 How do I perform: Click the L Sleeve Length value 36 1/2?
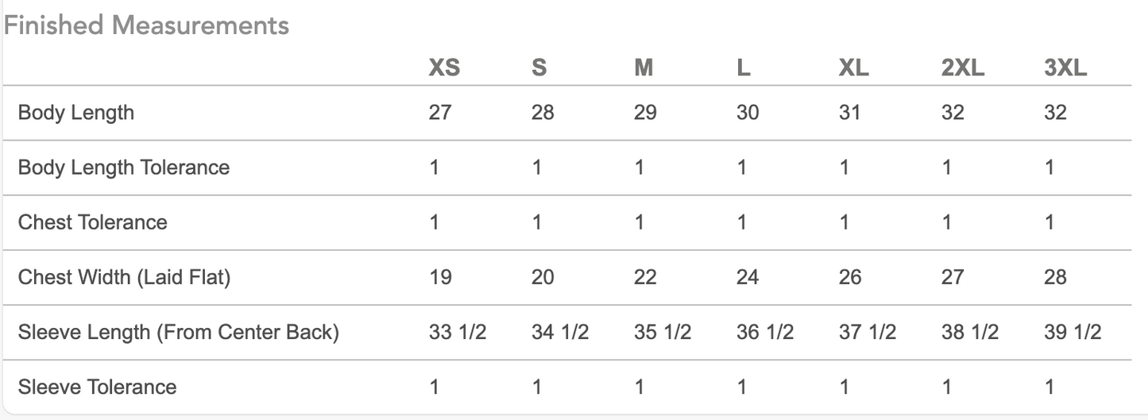pos(764,332)
